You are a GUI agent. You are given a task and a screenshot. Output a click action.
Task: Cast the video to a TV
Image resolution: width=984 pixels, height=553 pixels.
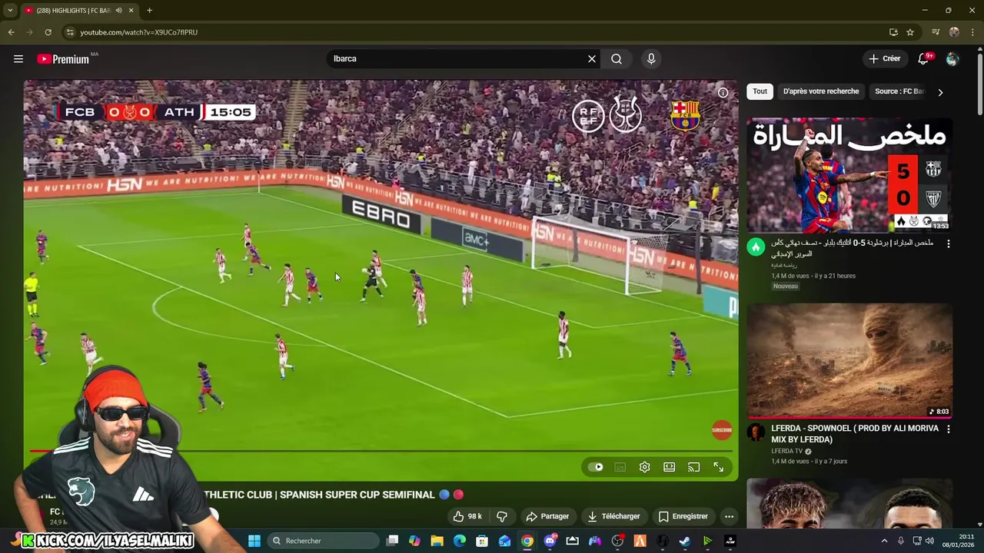pos(694,467)
